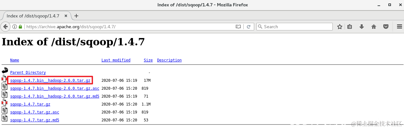Sort listing by Last modified column

116,60
